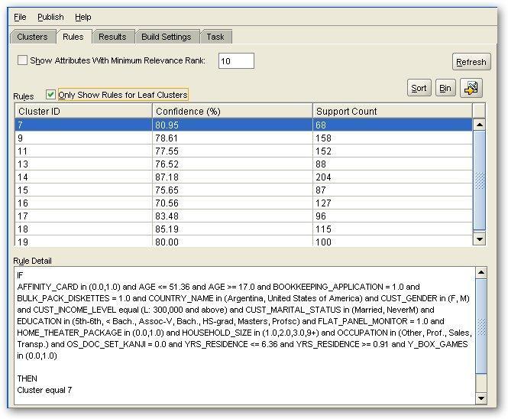
Task: Enable Show Attributes With Minimum Relevance Rank
Action: point(22,60)
